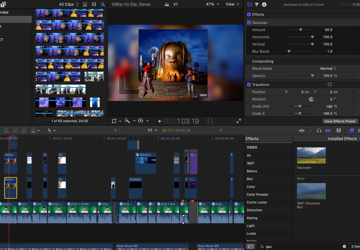Click Save Effects Preset button
This screenshot has width=360, height=250.
tap(340, 121)
